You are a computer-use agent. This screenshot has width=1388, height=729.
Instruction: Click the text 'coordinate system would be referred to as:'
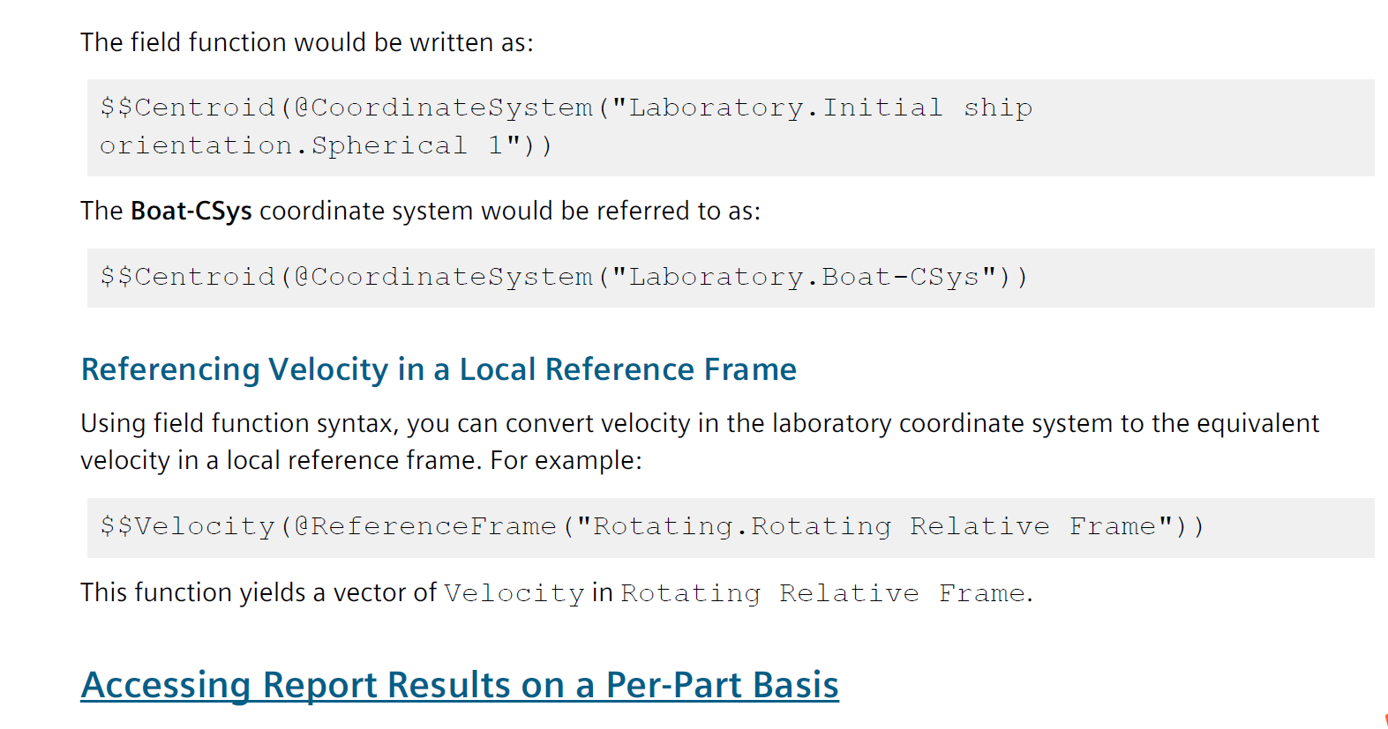509,212
